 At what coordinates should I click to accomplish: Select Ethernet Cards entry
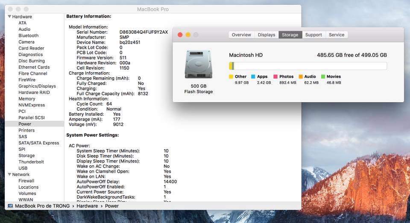pyautogui.click(x=34, y=67)
